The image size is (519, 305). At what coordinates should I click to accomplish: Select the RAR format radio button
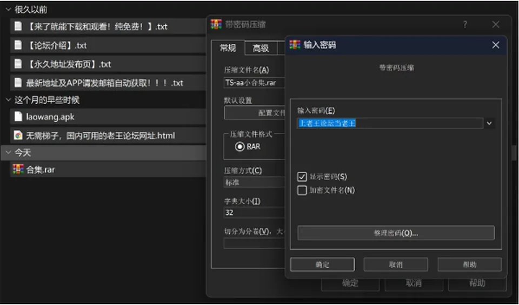pyautogui.click(x=239, y=146)
